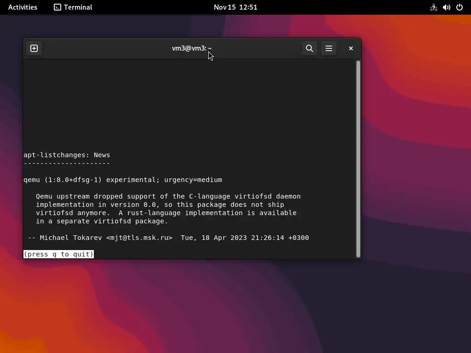Image resolution: width=471 pixels, height=353 pixels.
Task: Open terminal search with magnifier icon
Action: click(x=310, y=48)
